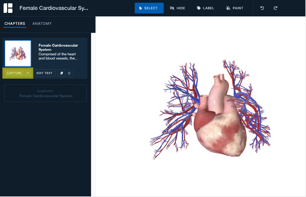Duplicate the chapter using the copy icon
Image resolution: width=306 pixels, height=197 pixels.
click(x=62, y=73)
